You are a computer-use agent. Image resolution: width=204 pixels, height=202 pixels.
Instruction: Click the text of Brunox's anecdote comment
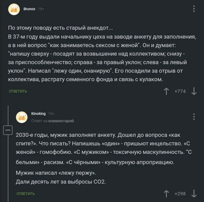coord(102,53)
